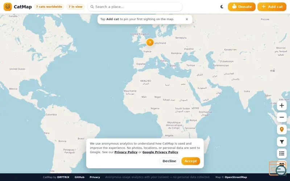290x181 pixels.
Task: Open the map filter funnel button
Action: (282, 142)
